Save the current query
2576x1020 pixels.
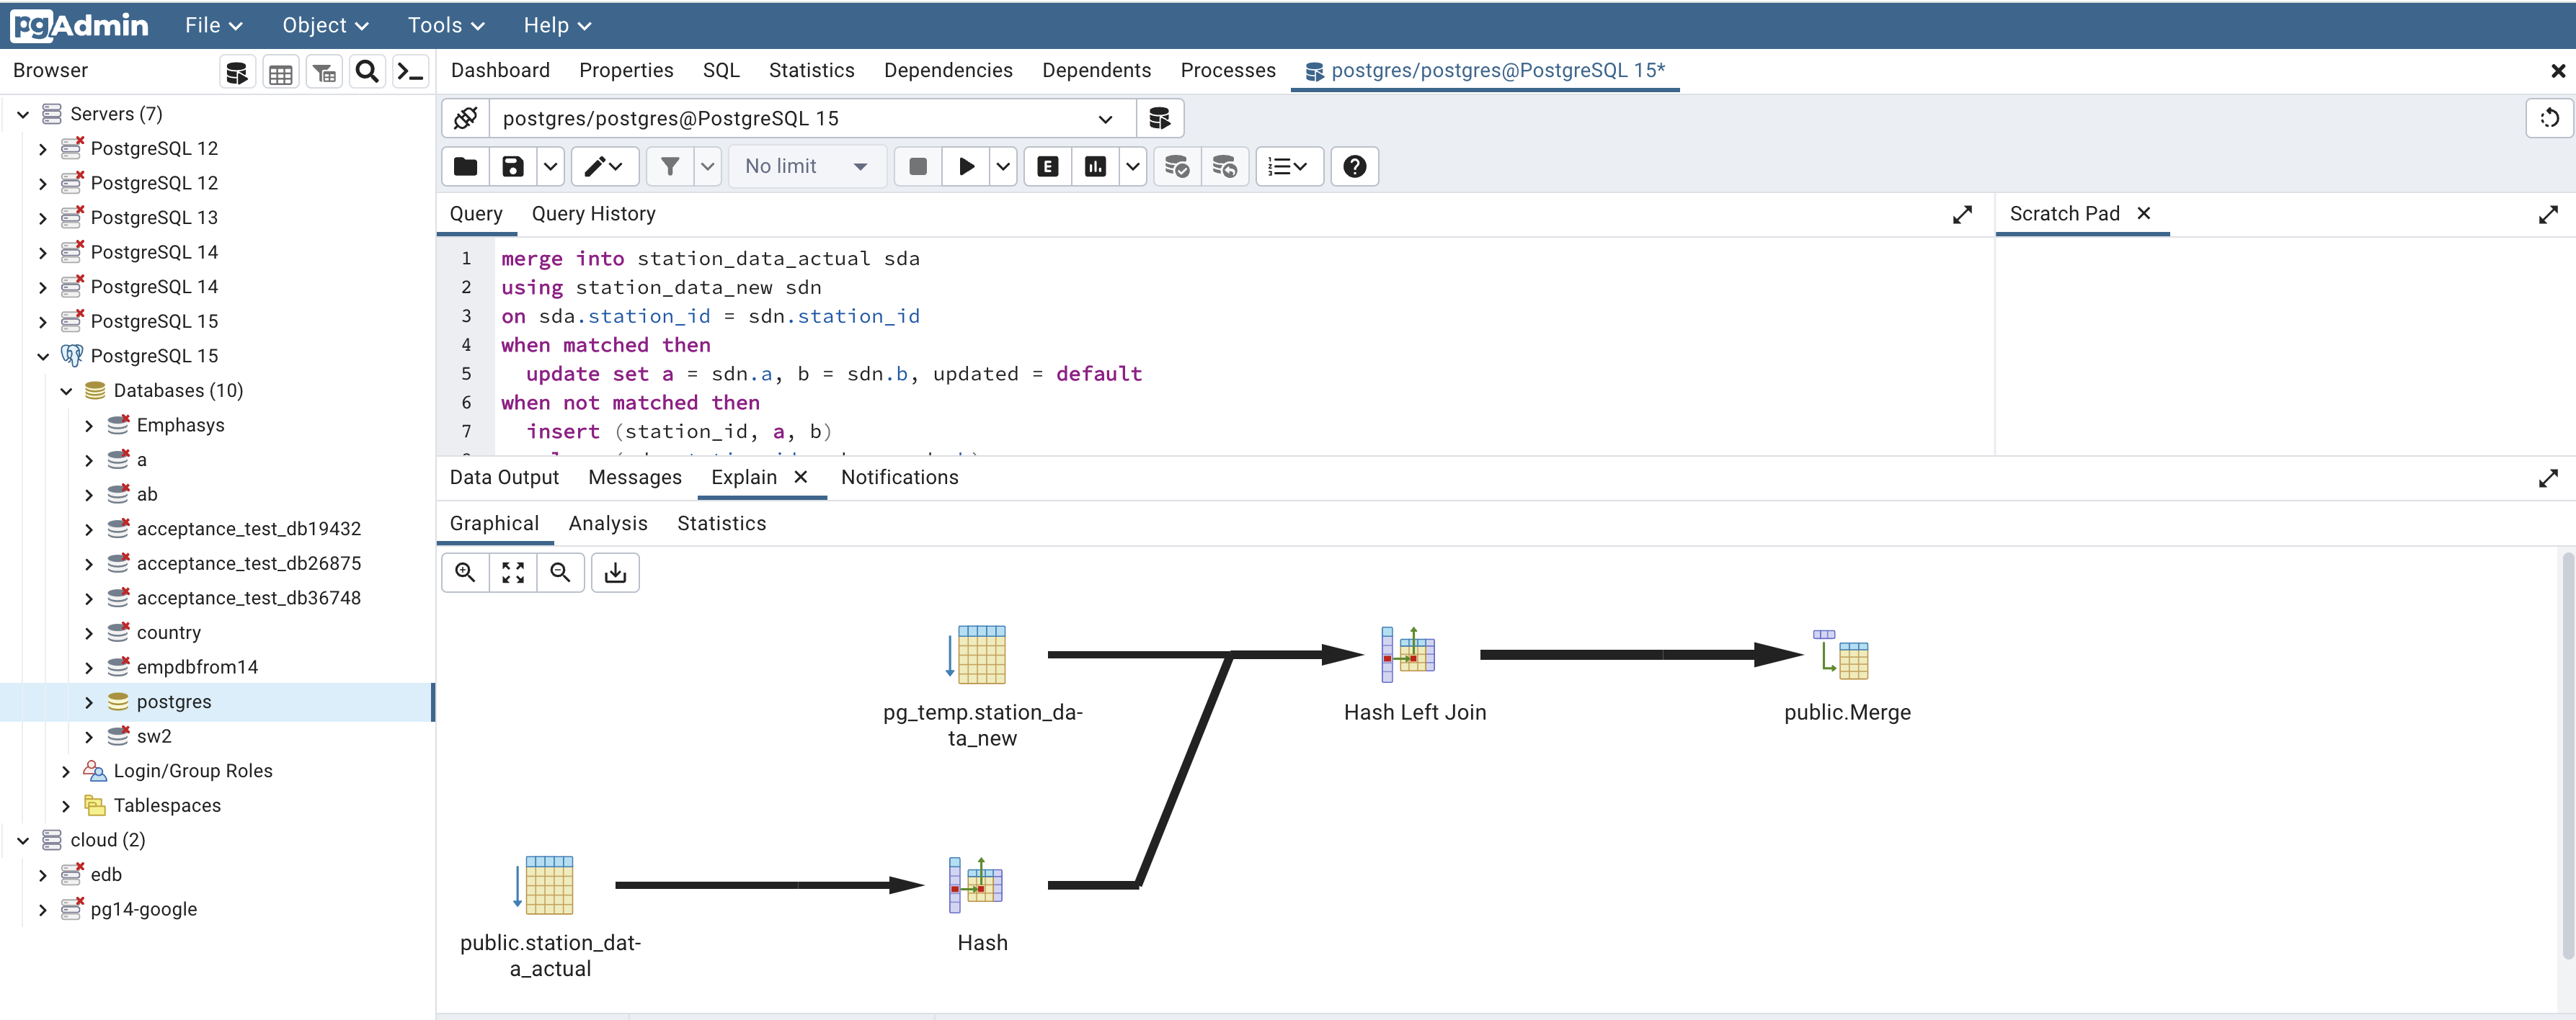click(x=513, y=166)
